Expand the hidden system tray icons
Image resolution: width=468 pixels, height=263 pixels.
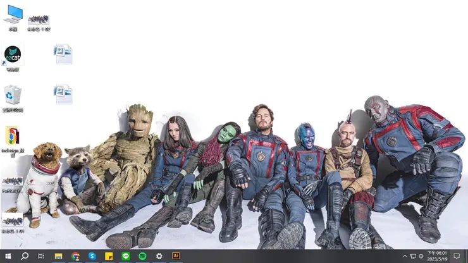coord(405,256)
